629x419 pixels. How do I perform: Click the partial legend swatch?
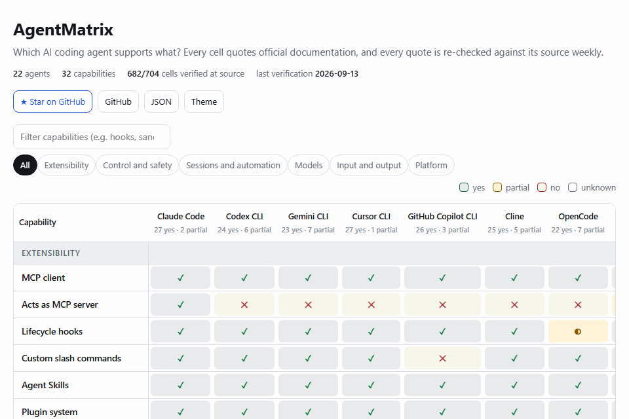point(497,187)
